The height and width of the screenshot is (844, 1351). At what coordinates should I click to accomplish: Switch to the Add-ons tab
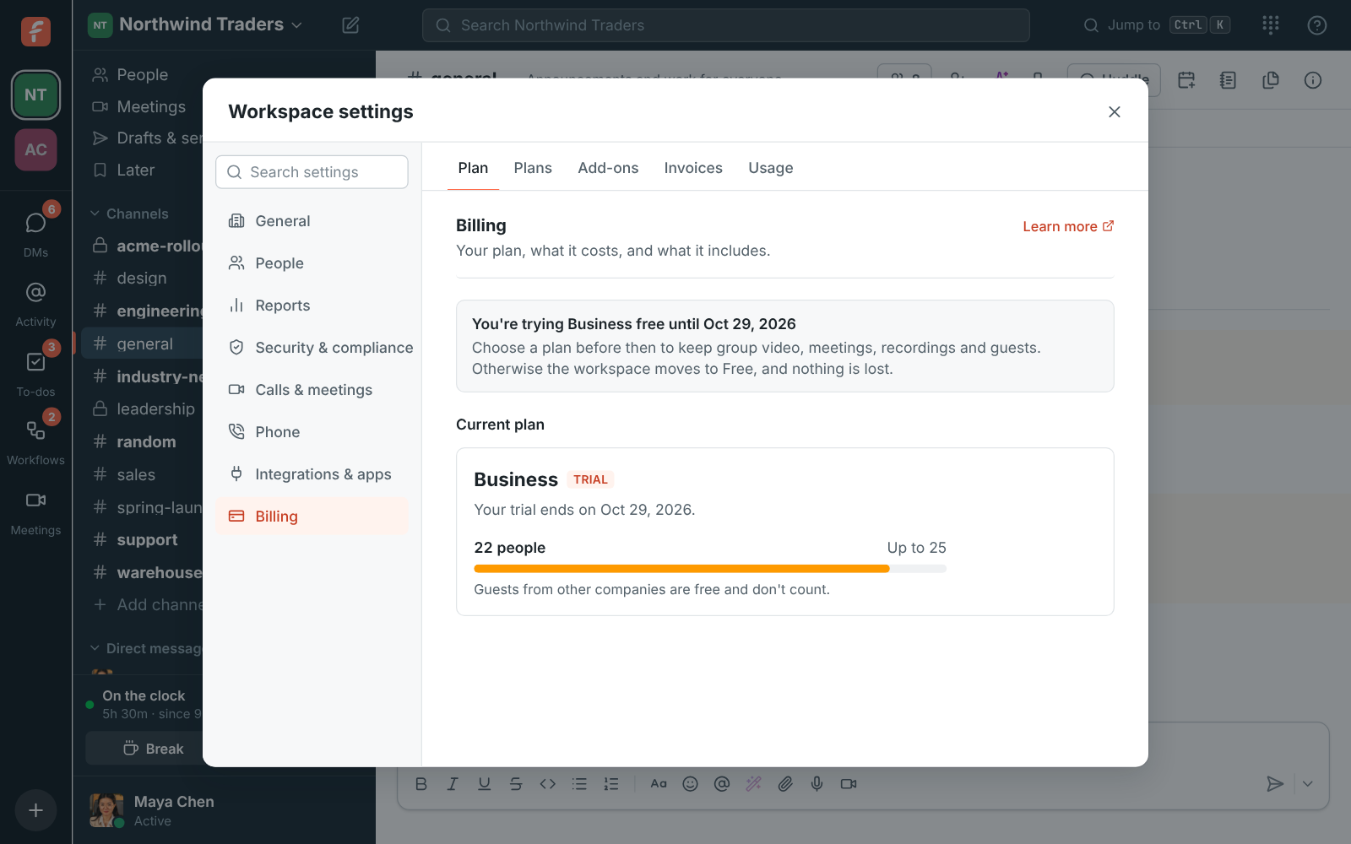pyautogui.click(x=608, y=168)
